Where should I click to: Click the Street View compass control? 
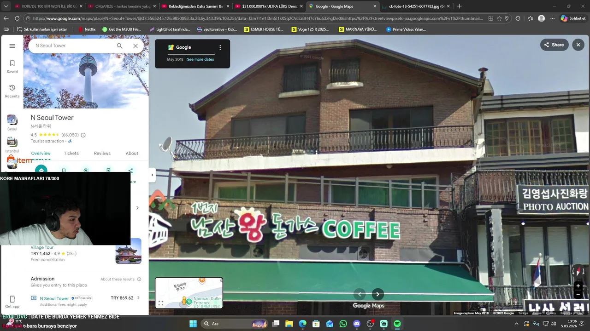pyautogui.click(x=578, y=271)
